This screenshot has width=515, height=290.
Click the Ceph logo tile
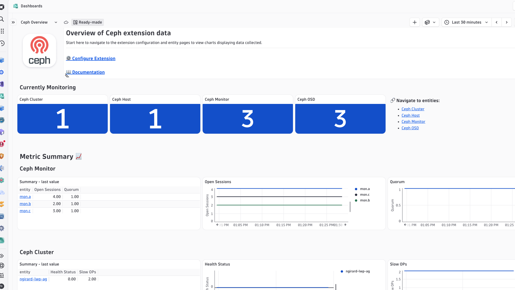(39, 50)
